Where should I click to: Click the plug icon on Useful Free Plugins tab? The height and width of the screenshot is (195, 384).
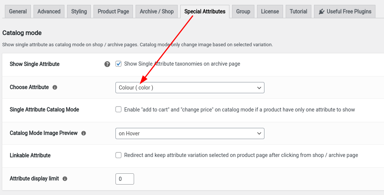[x=321, y=12]
